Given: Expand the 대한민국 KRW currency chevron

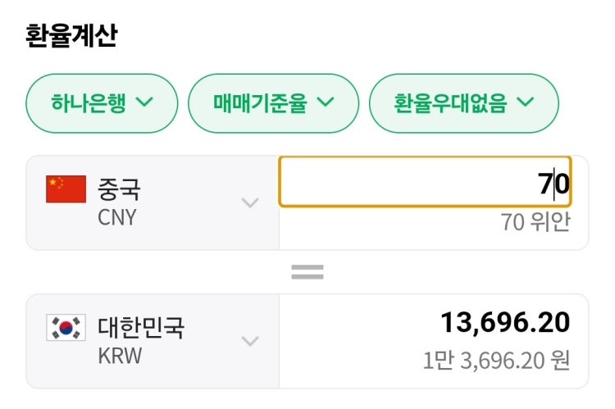Looking at the screenshot, I should click(x=250, y=341).
